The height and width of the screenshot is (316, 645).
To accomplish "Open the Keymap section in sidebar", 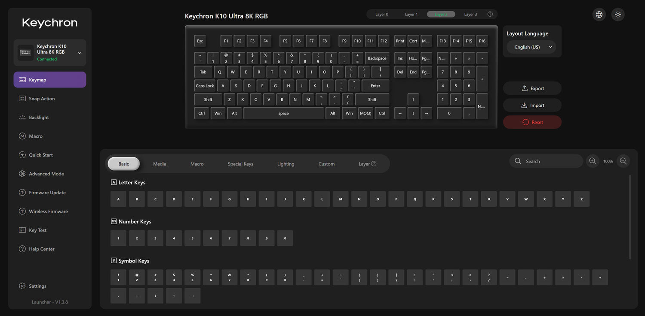I will pos(50,80).
